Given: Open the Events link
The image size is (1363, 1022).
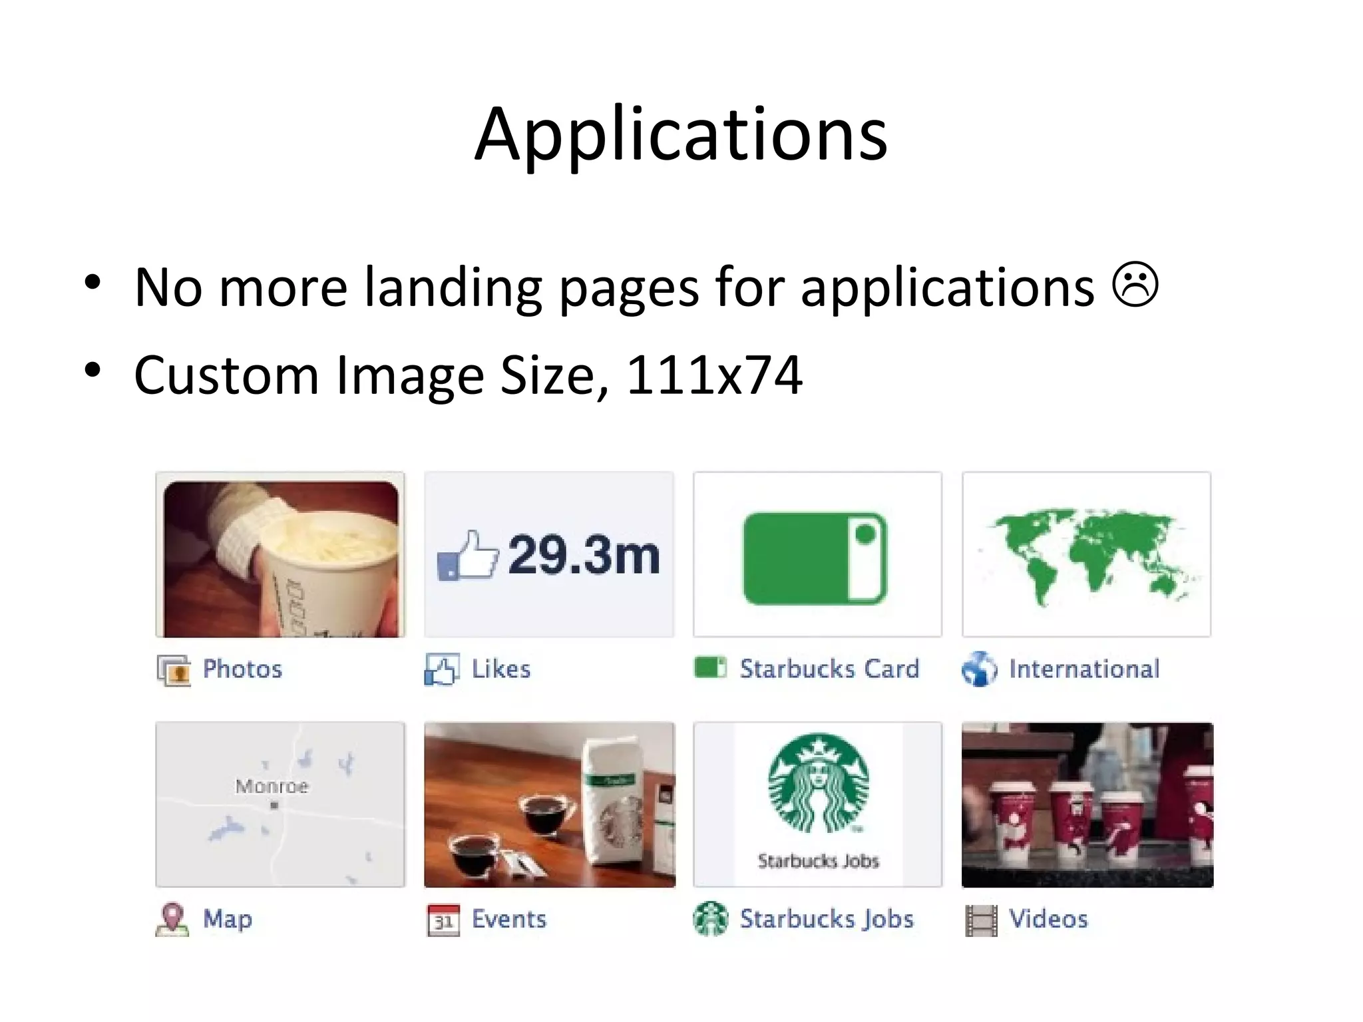Looking at the screenshot, I should click(509, 919).
